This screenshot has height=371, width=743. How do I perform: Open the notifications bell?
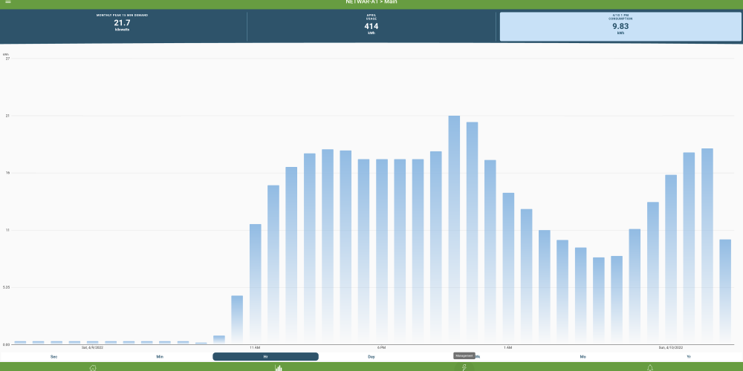[650, 367]
